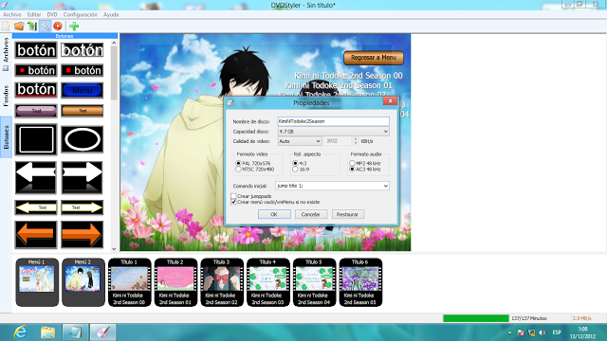Click the ESP language indicator
The width and height of the screenshot is (607, 341).
[x=557, y=332]
